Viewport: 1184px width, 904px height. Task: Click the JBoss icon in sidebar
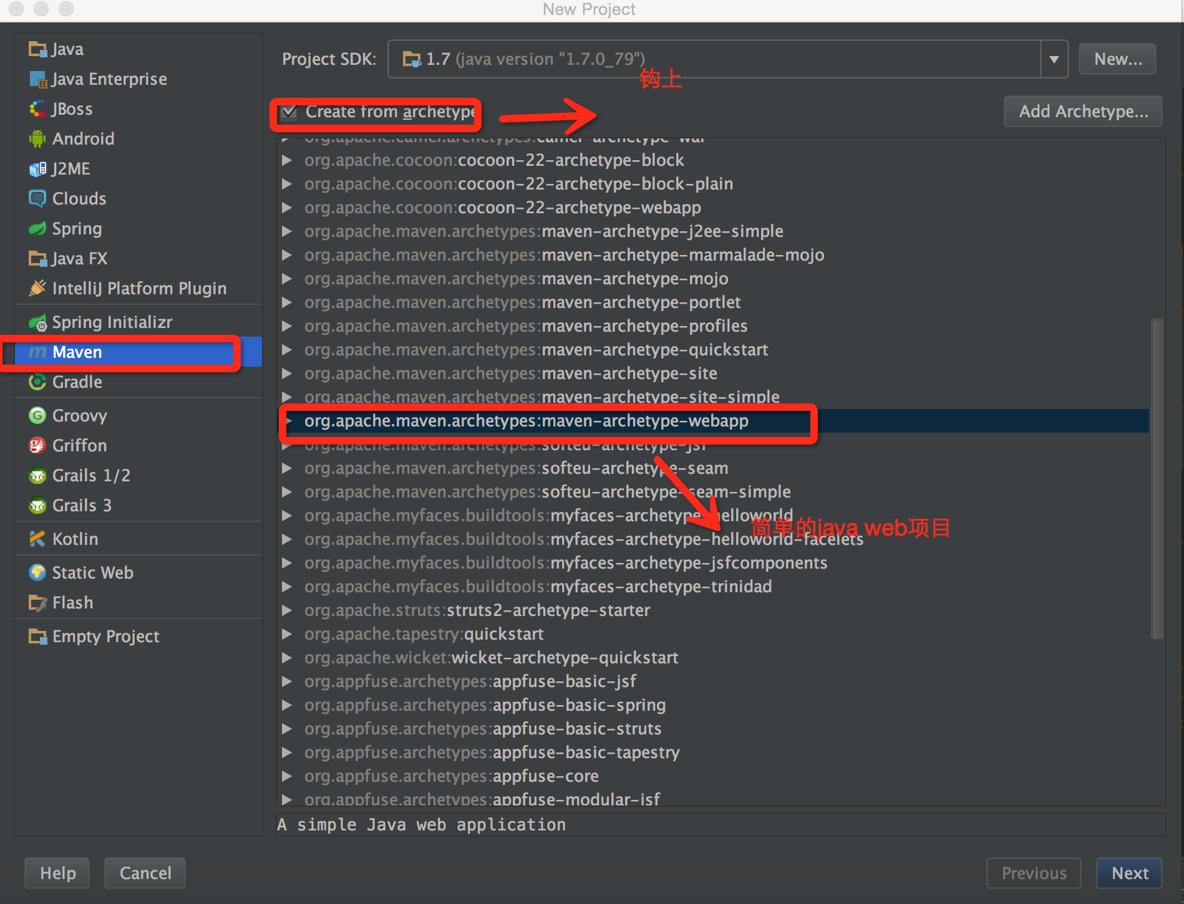[x=37, y=109]
